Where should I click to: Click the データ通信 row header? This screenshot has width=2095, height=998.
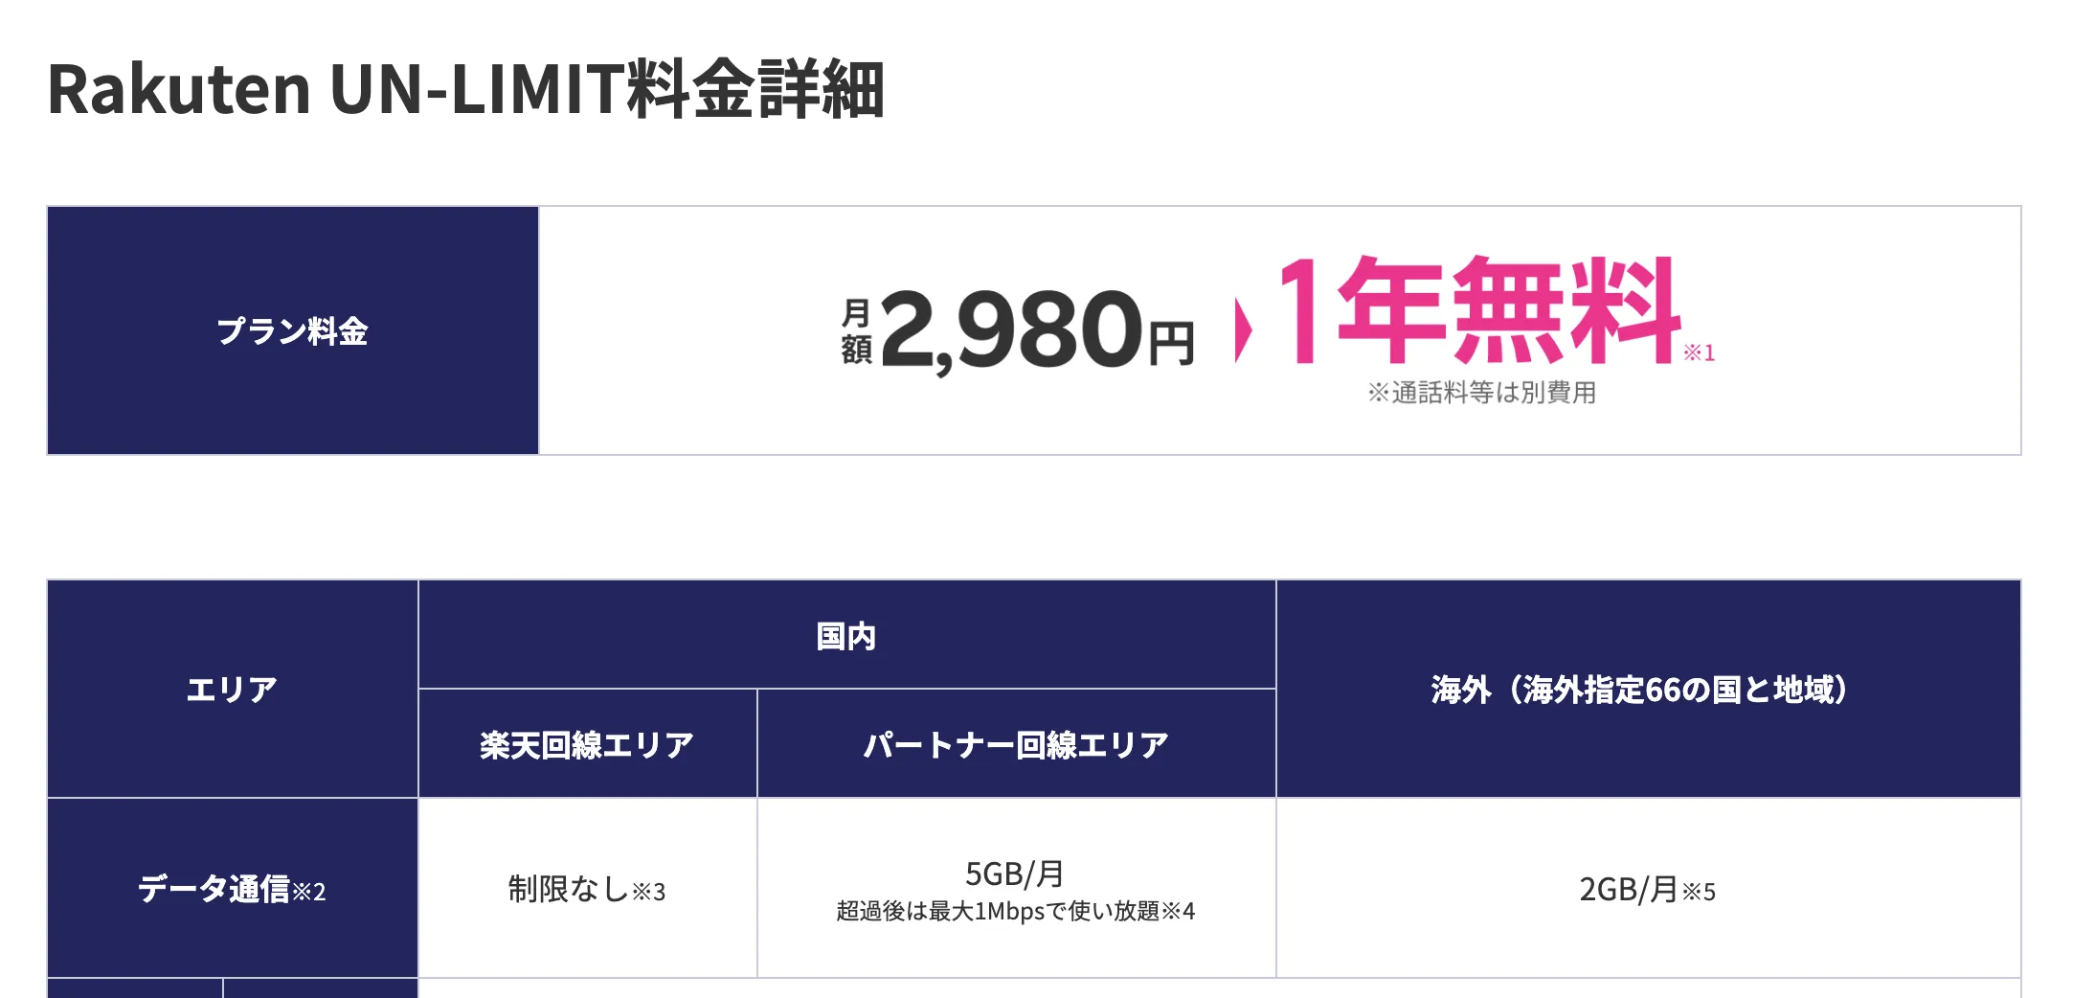point(214,889)
